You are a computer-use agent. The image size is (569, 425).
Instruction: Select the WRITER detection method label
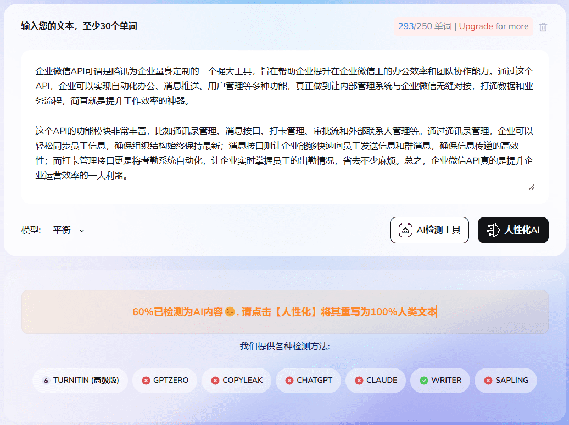pos(447,381)
